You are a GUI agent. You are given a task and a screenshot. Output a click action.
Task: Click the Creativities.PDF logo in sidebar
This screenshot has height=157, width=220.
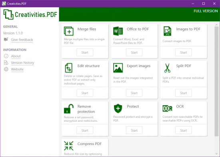(30, 14)
